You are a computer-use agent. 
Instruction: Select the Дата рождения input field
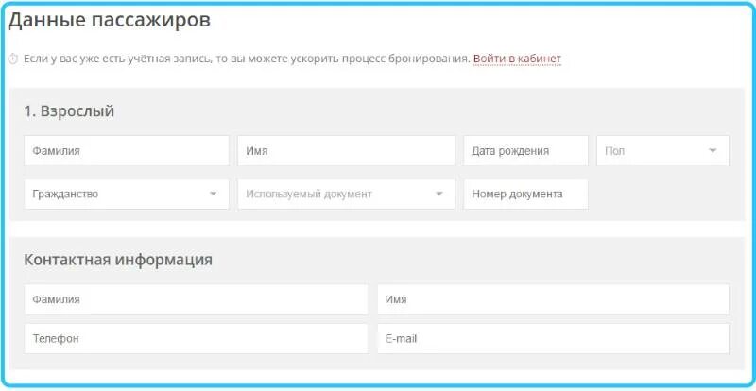pos(526,151)
